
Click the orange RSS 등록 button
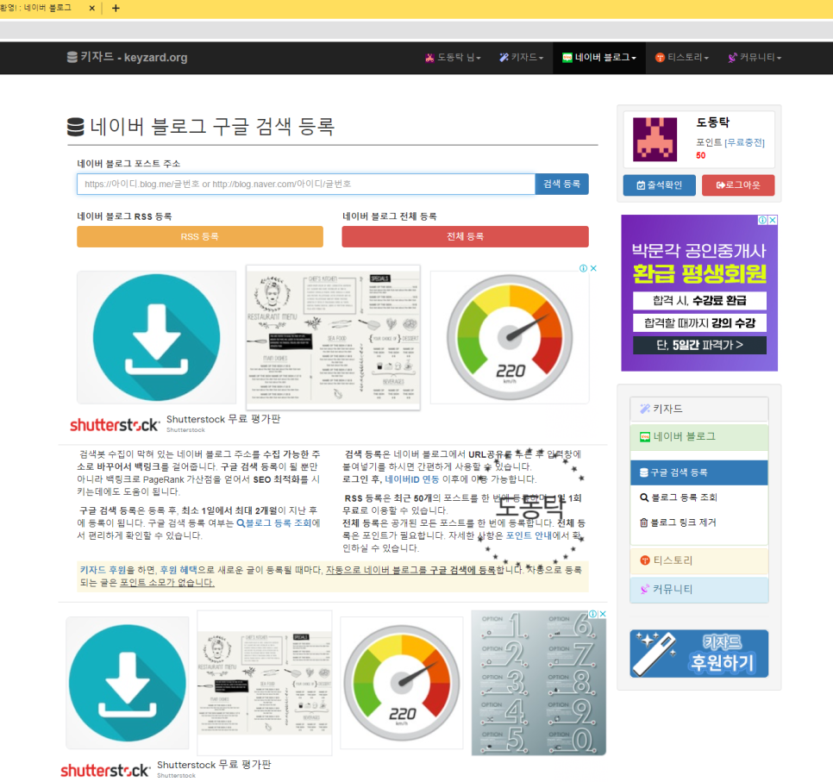pyautogui.click(x=200, y=236)
